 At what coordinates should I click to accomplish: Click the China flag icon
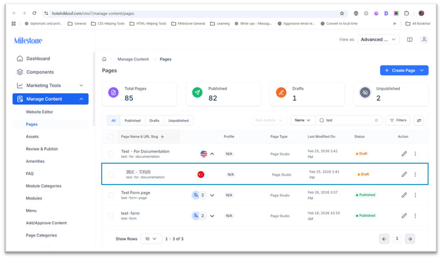point(201,174)
